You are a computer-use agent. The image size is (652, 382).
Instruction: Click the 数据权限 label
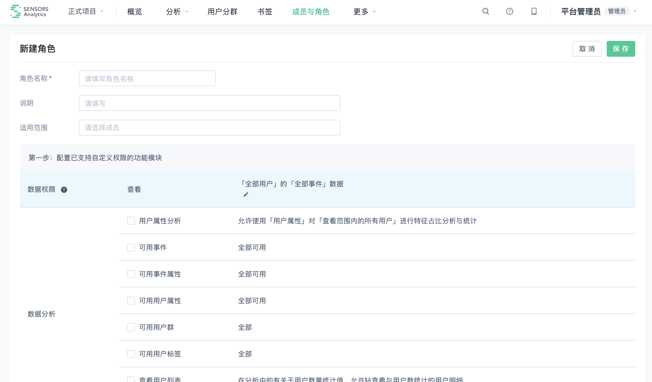point(41,189)
